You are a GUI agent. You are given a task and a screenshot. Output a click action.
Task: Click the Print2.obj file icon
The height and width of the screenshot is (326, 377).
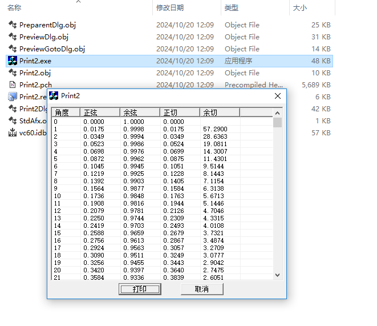(13, 73)
